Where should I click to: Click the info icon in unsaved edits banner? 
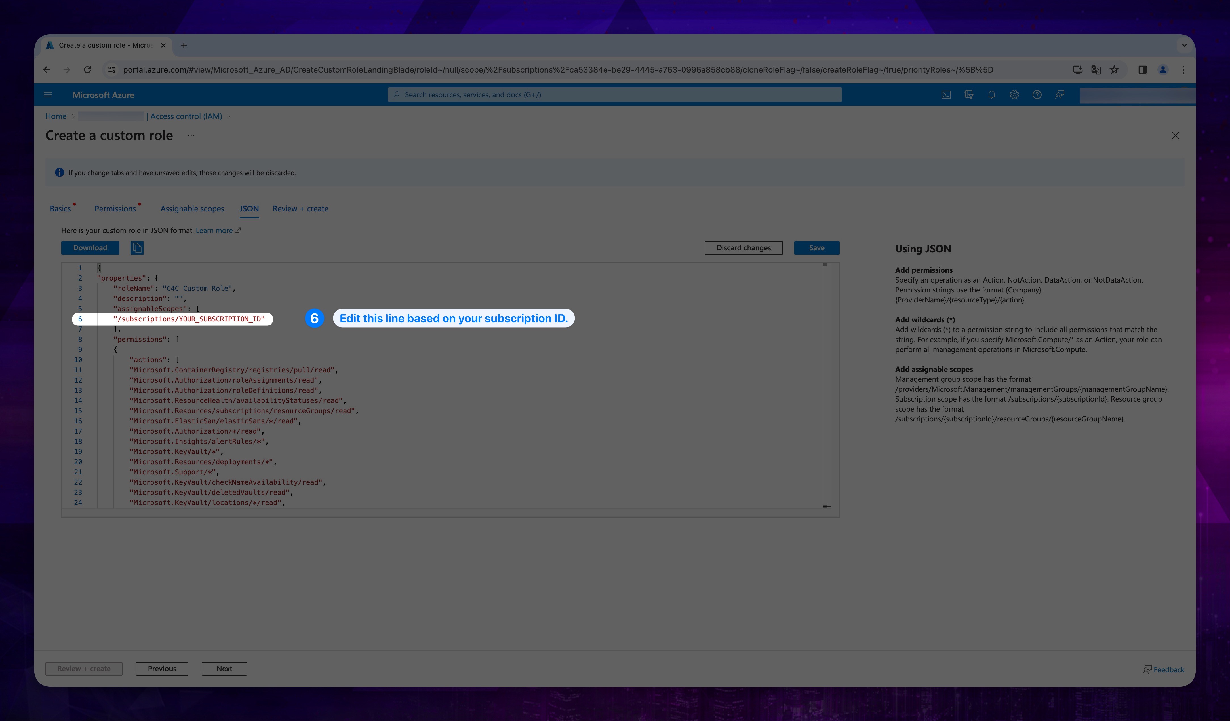click(60, 173)
